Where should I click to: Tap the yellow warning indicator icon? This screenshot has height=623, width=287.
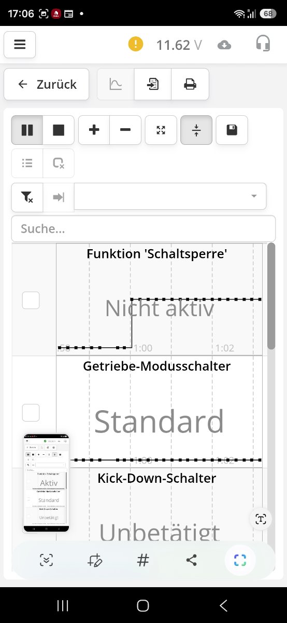click(x=135, y=45)
